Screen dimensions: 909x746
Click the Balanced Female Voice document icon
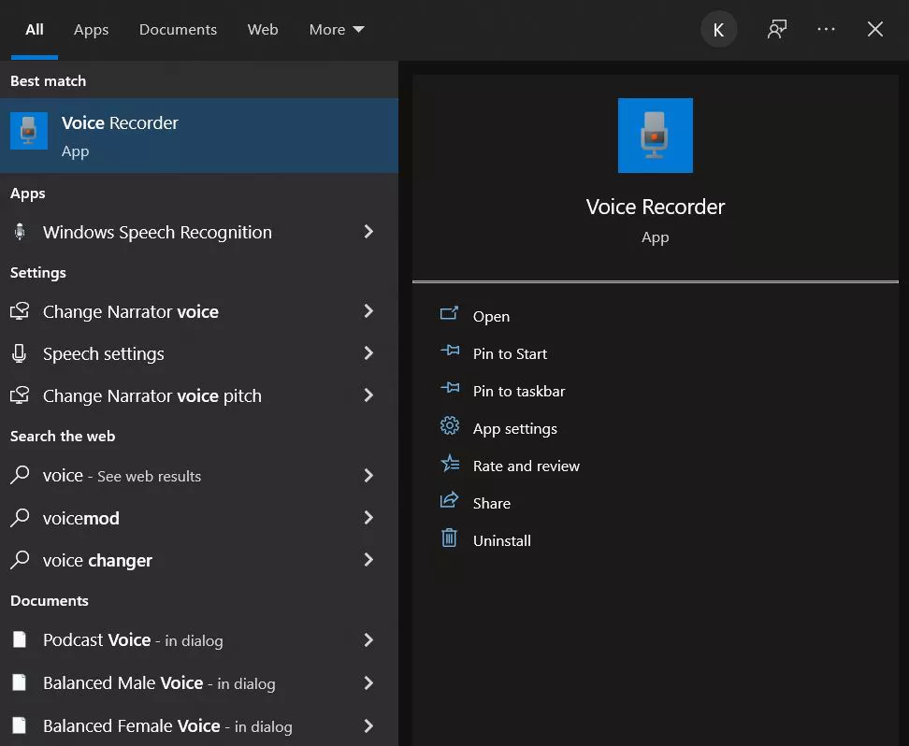(20, 725)
